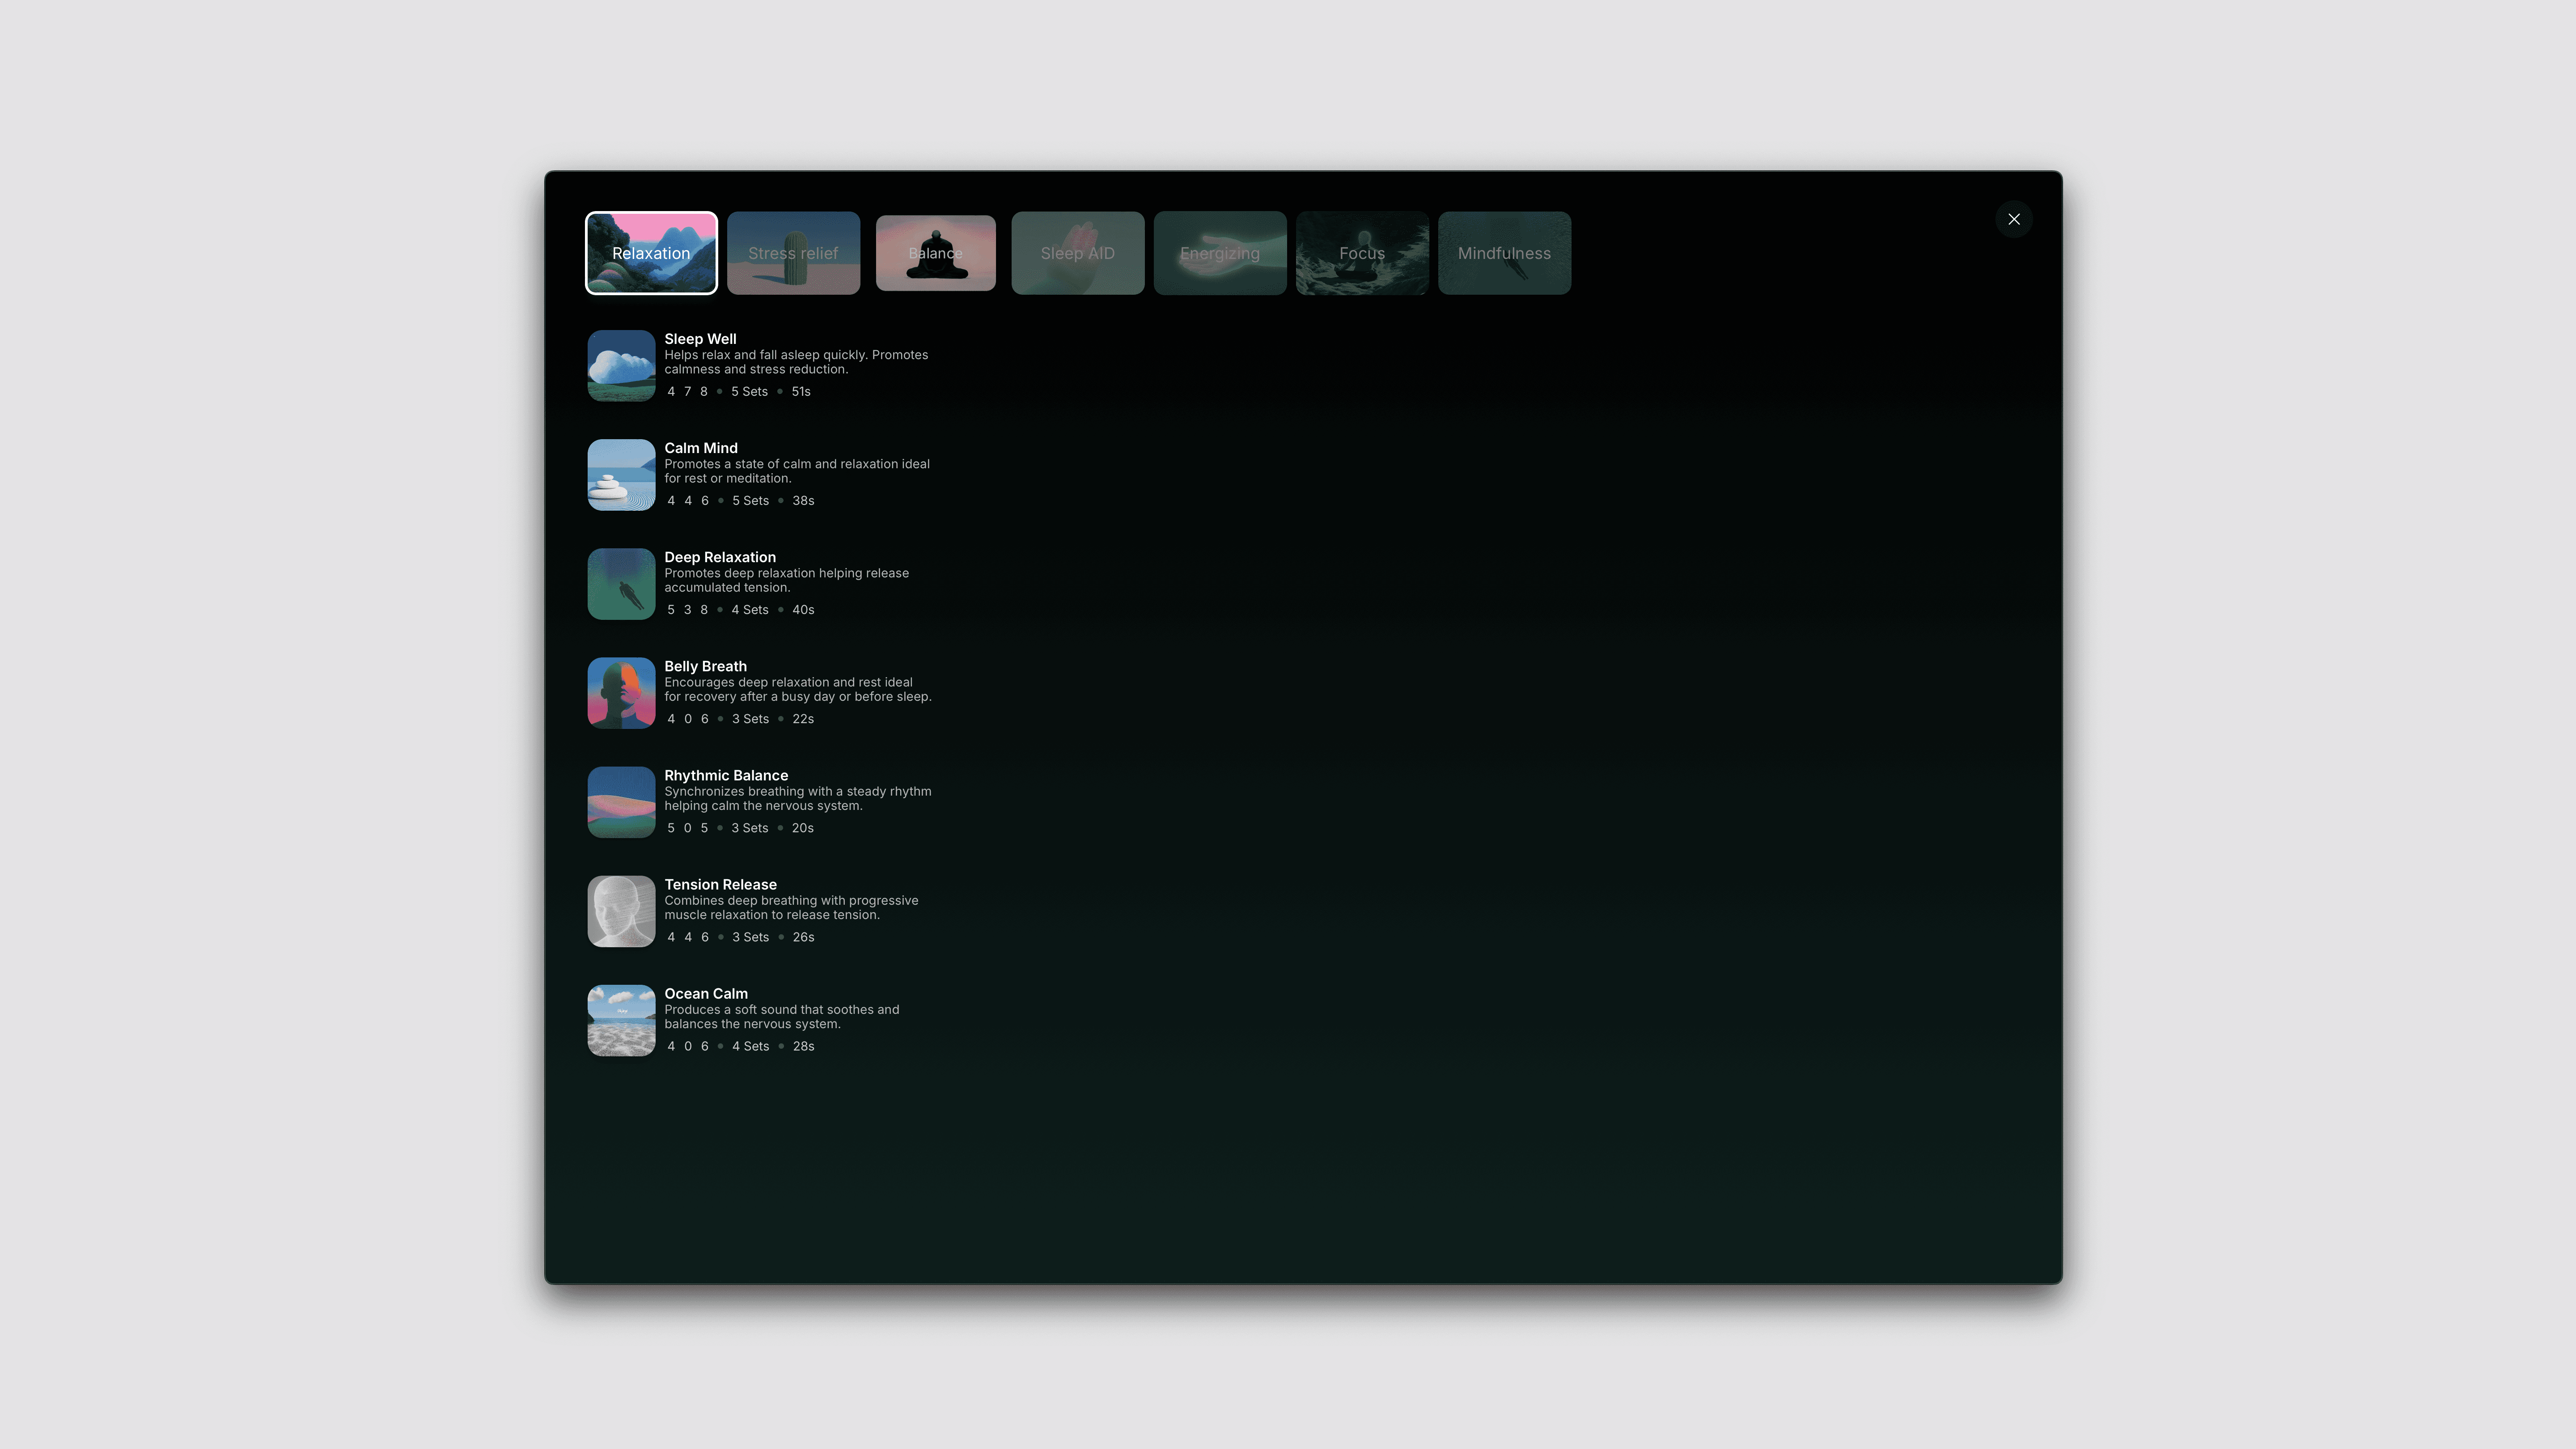This screenshot has height=1449, width=2576.
Task: Select the Belly Breath colorful head thumbnail
Action: pyautogui.click(x=621, y=693)
